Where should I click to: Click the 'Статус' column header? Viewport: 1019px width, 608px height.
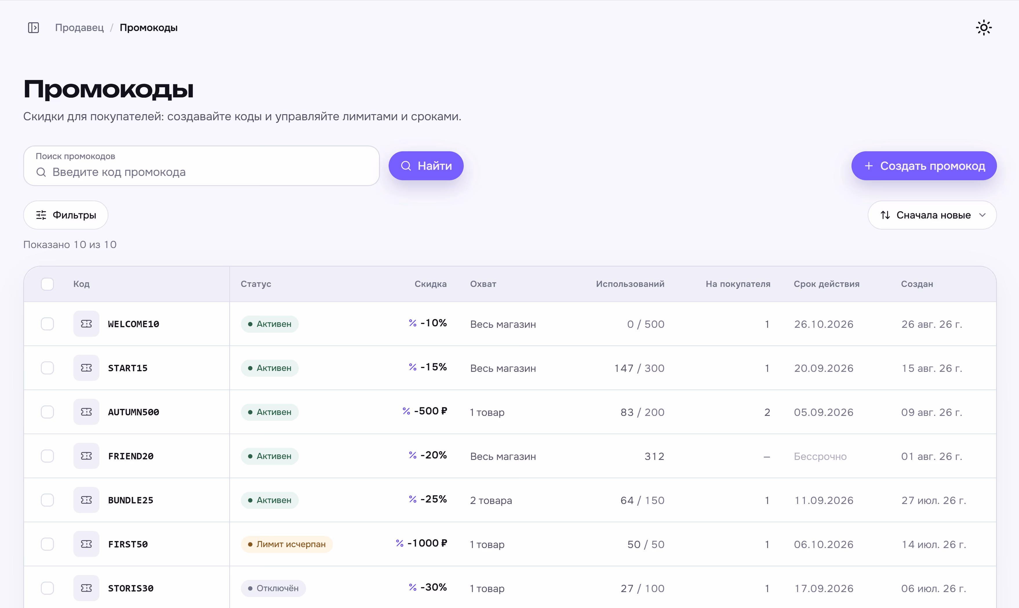(x=256, y=284)
